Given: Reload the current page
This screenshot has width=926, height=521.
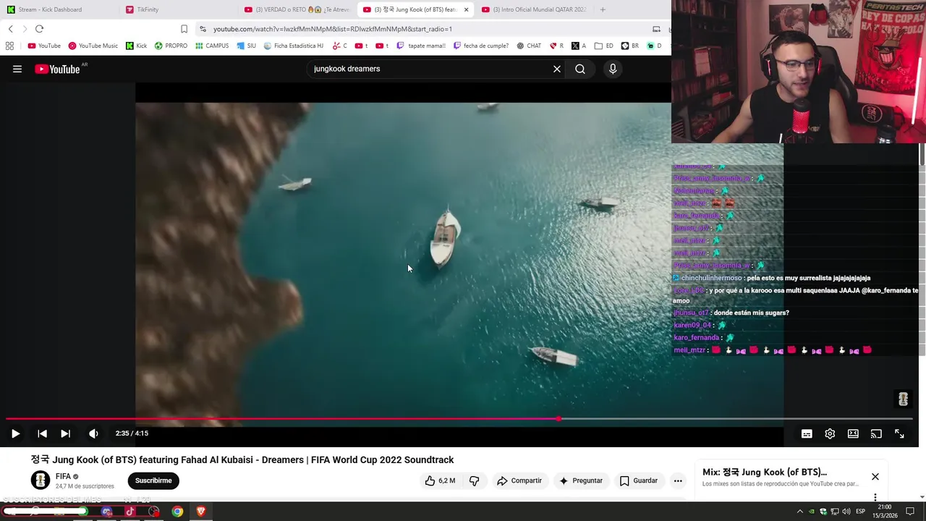Looking at the screenshot, I should click(39, 29).
